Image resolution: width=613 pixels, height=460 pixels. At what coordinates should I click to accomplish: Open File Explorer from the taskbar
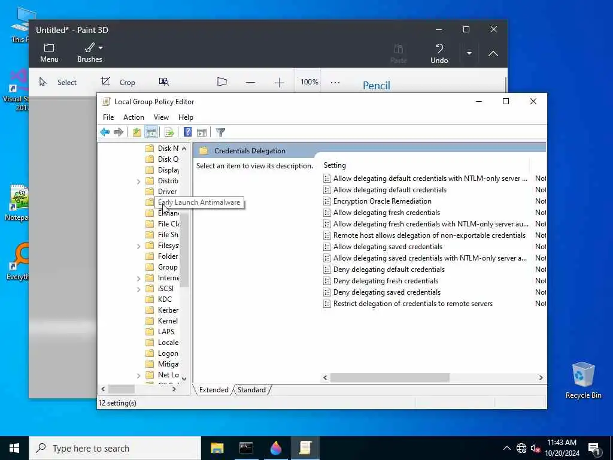(x=217, y=448)
